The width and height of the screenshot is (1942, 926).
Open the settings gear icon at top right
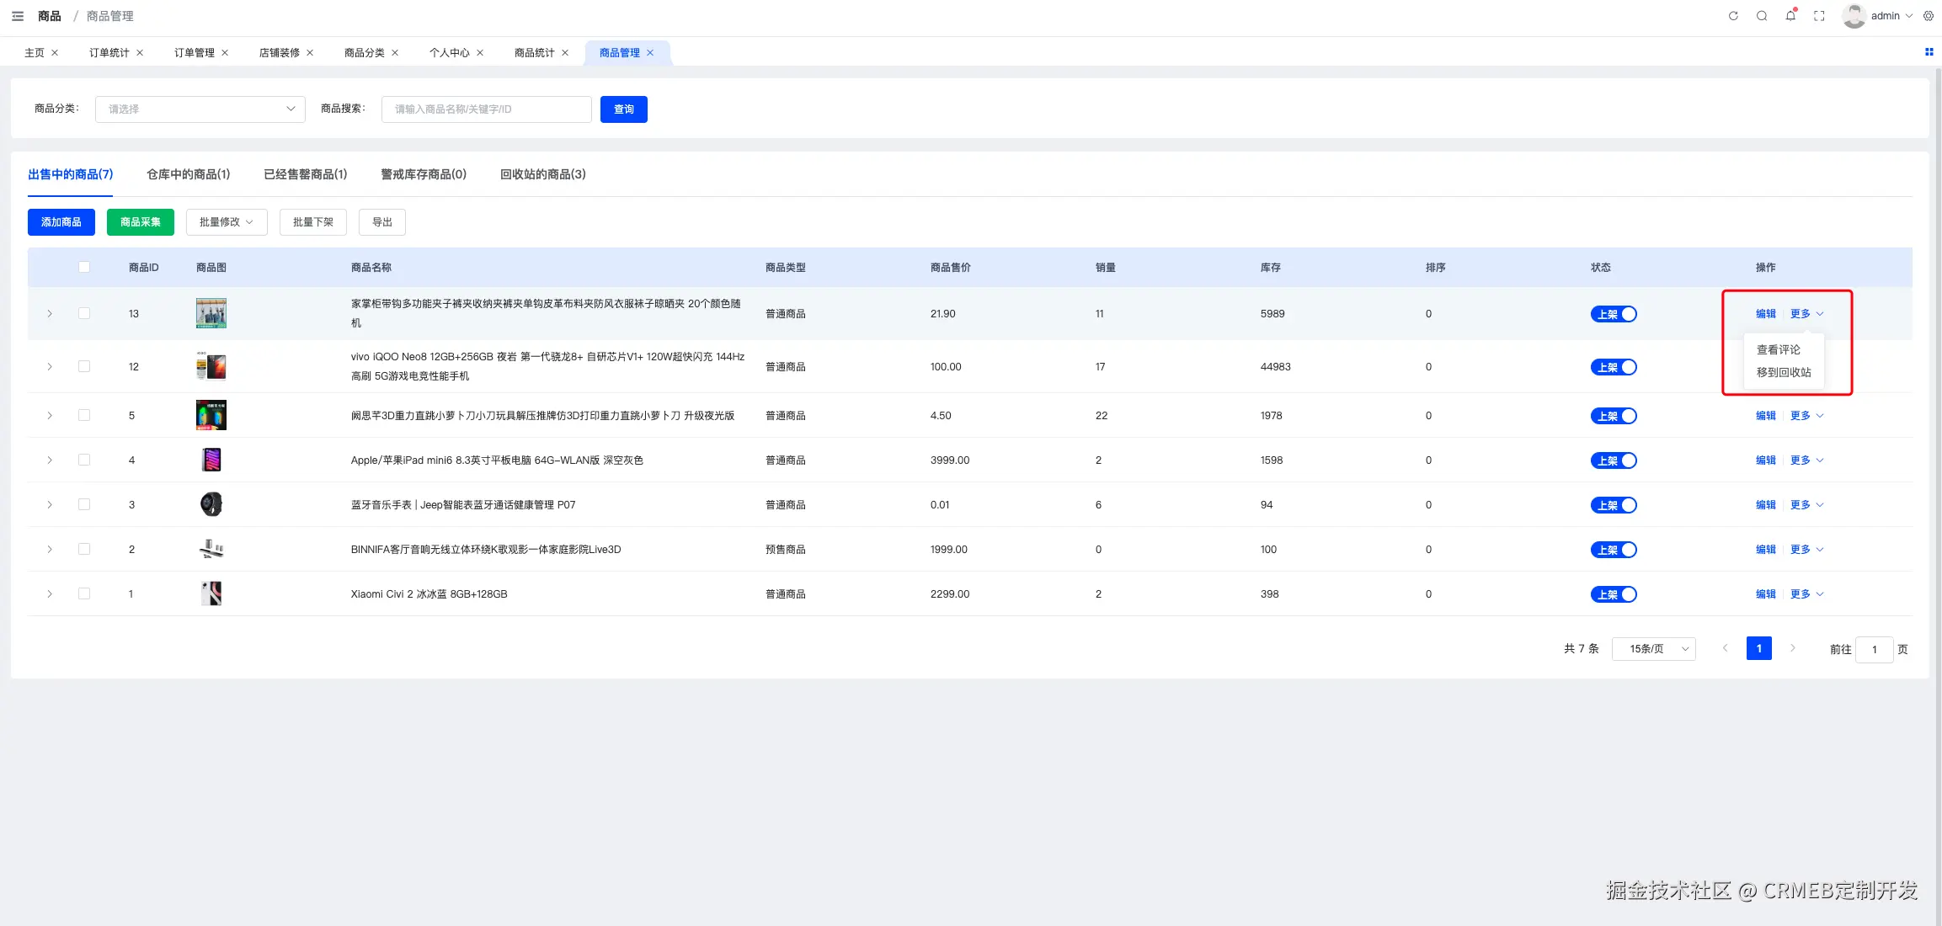(x=1929, y=16)
